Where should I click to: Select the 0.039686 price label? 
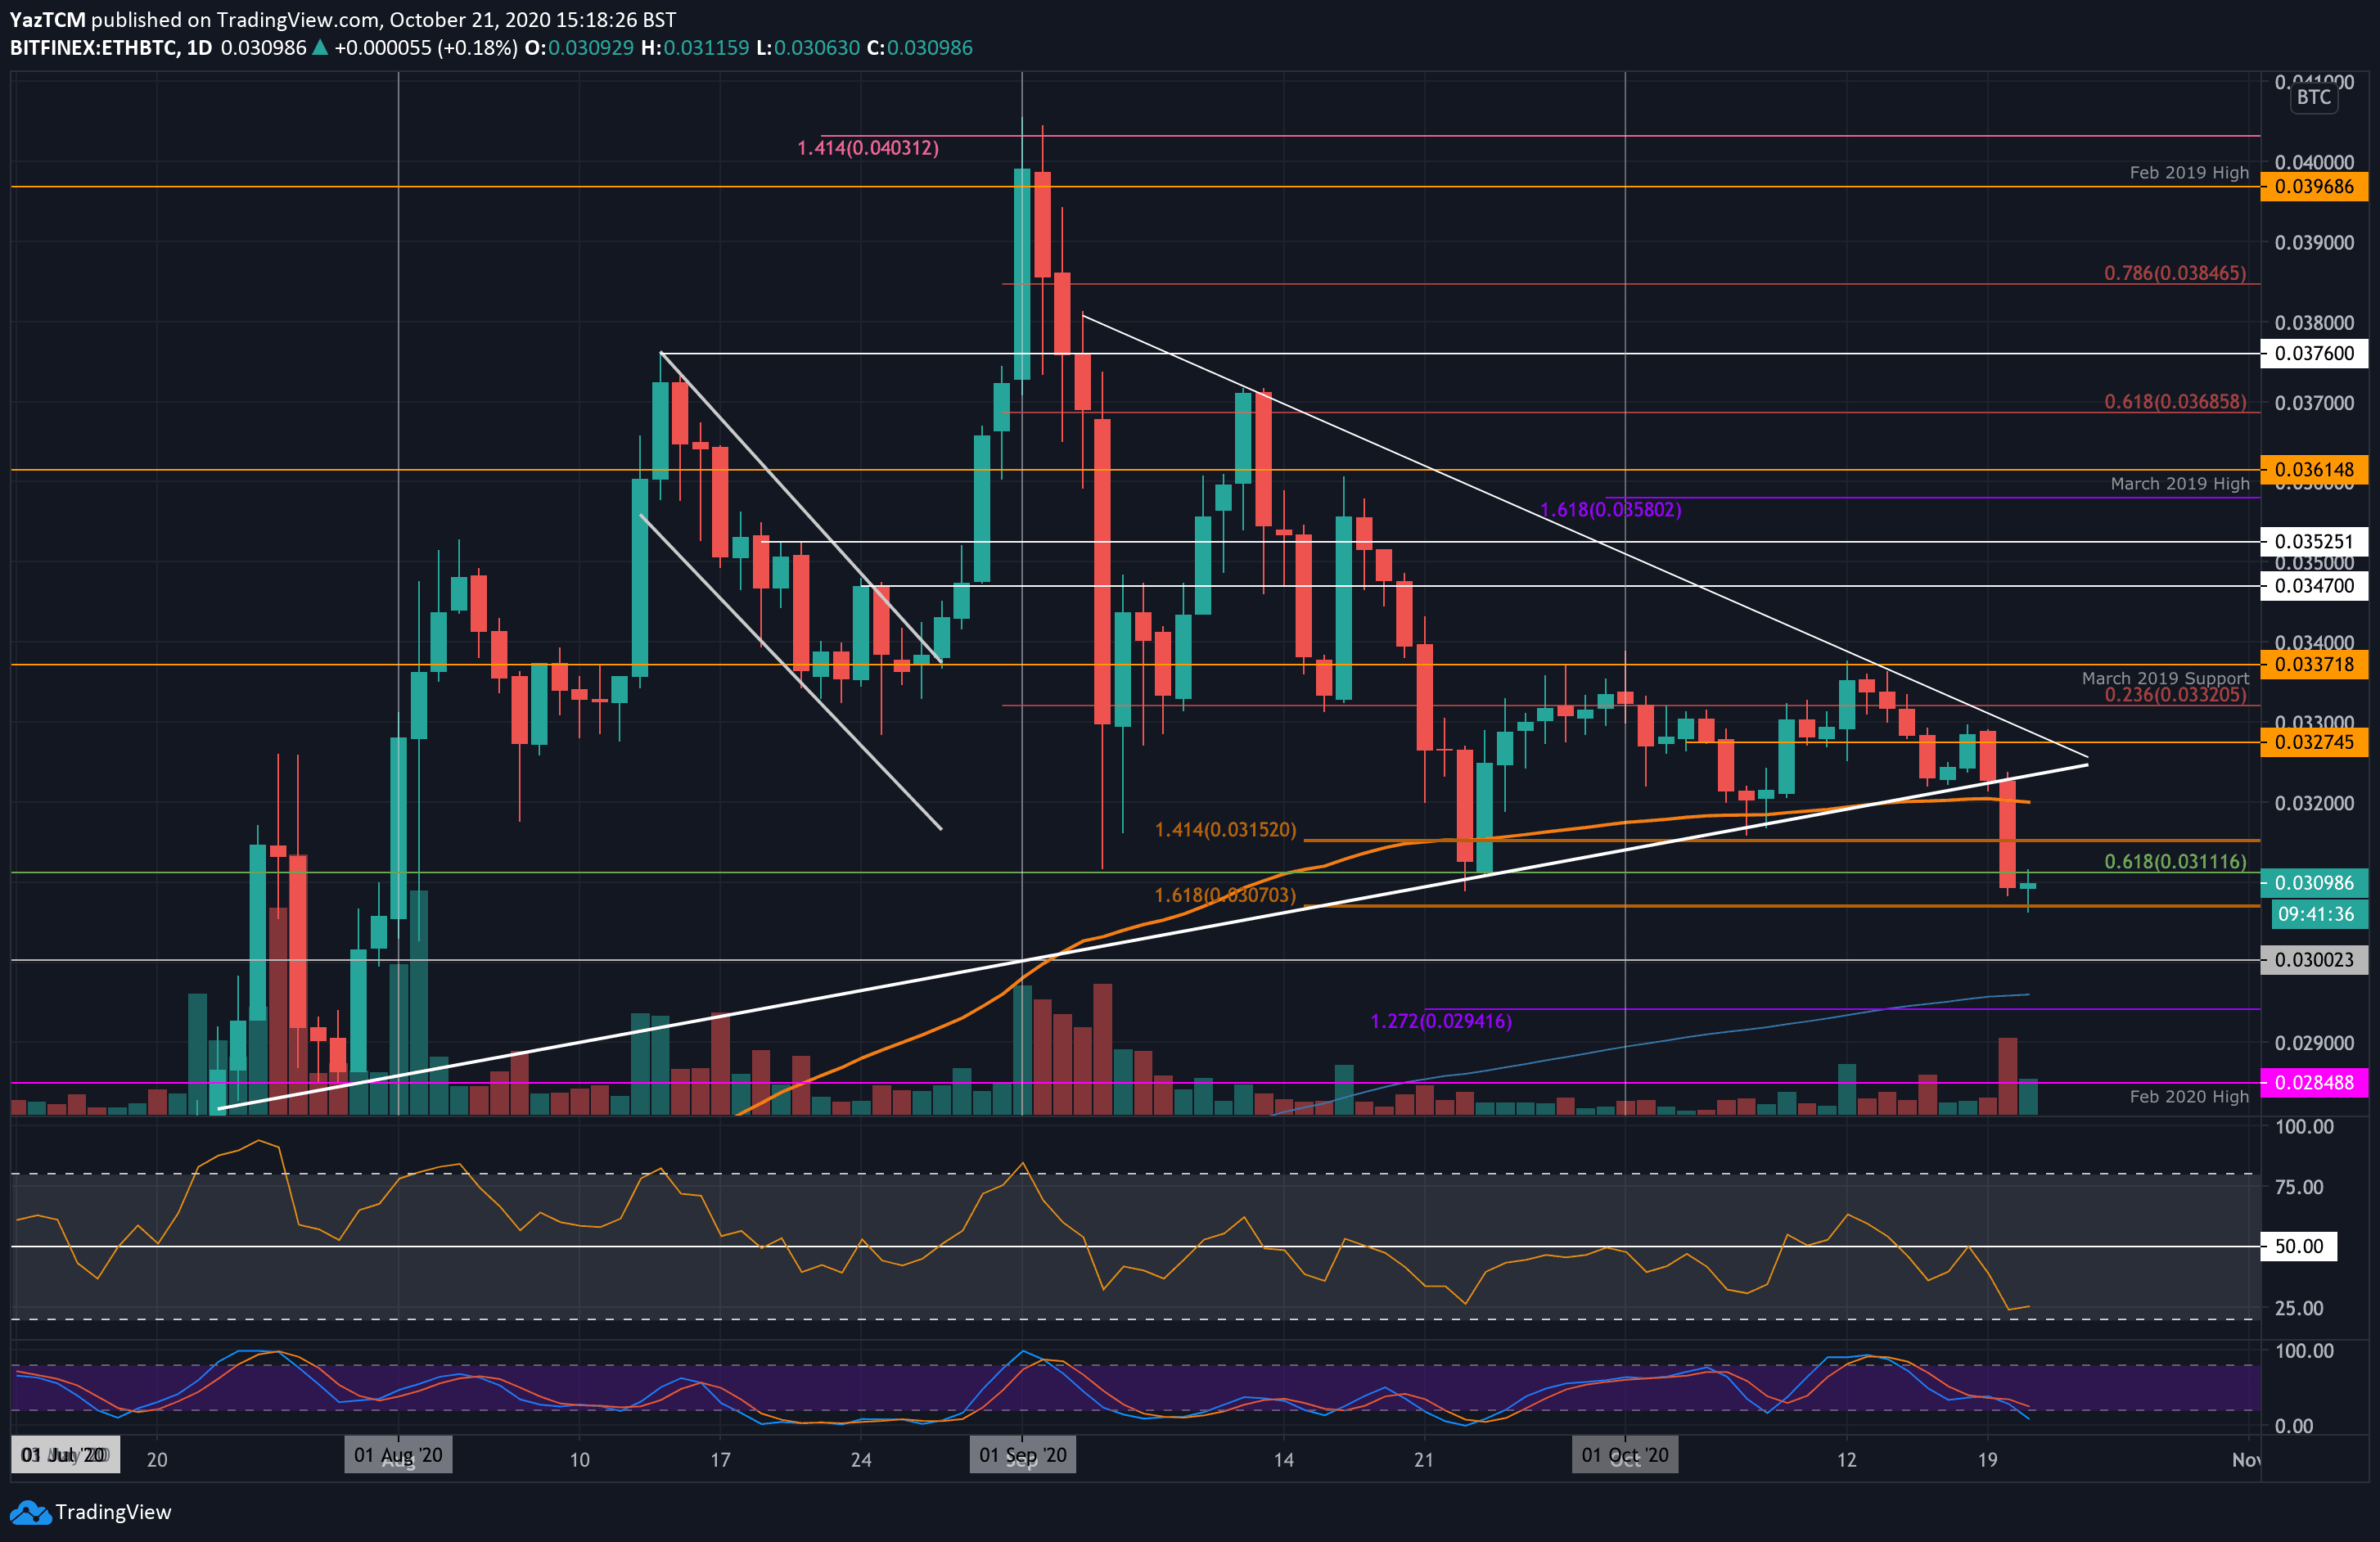[2314, 187]
